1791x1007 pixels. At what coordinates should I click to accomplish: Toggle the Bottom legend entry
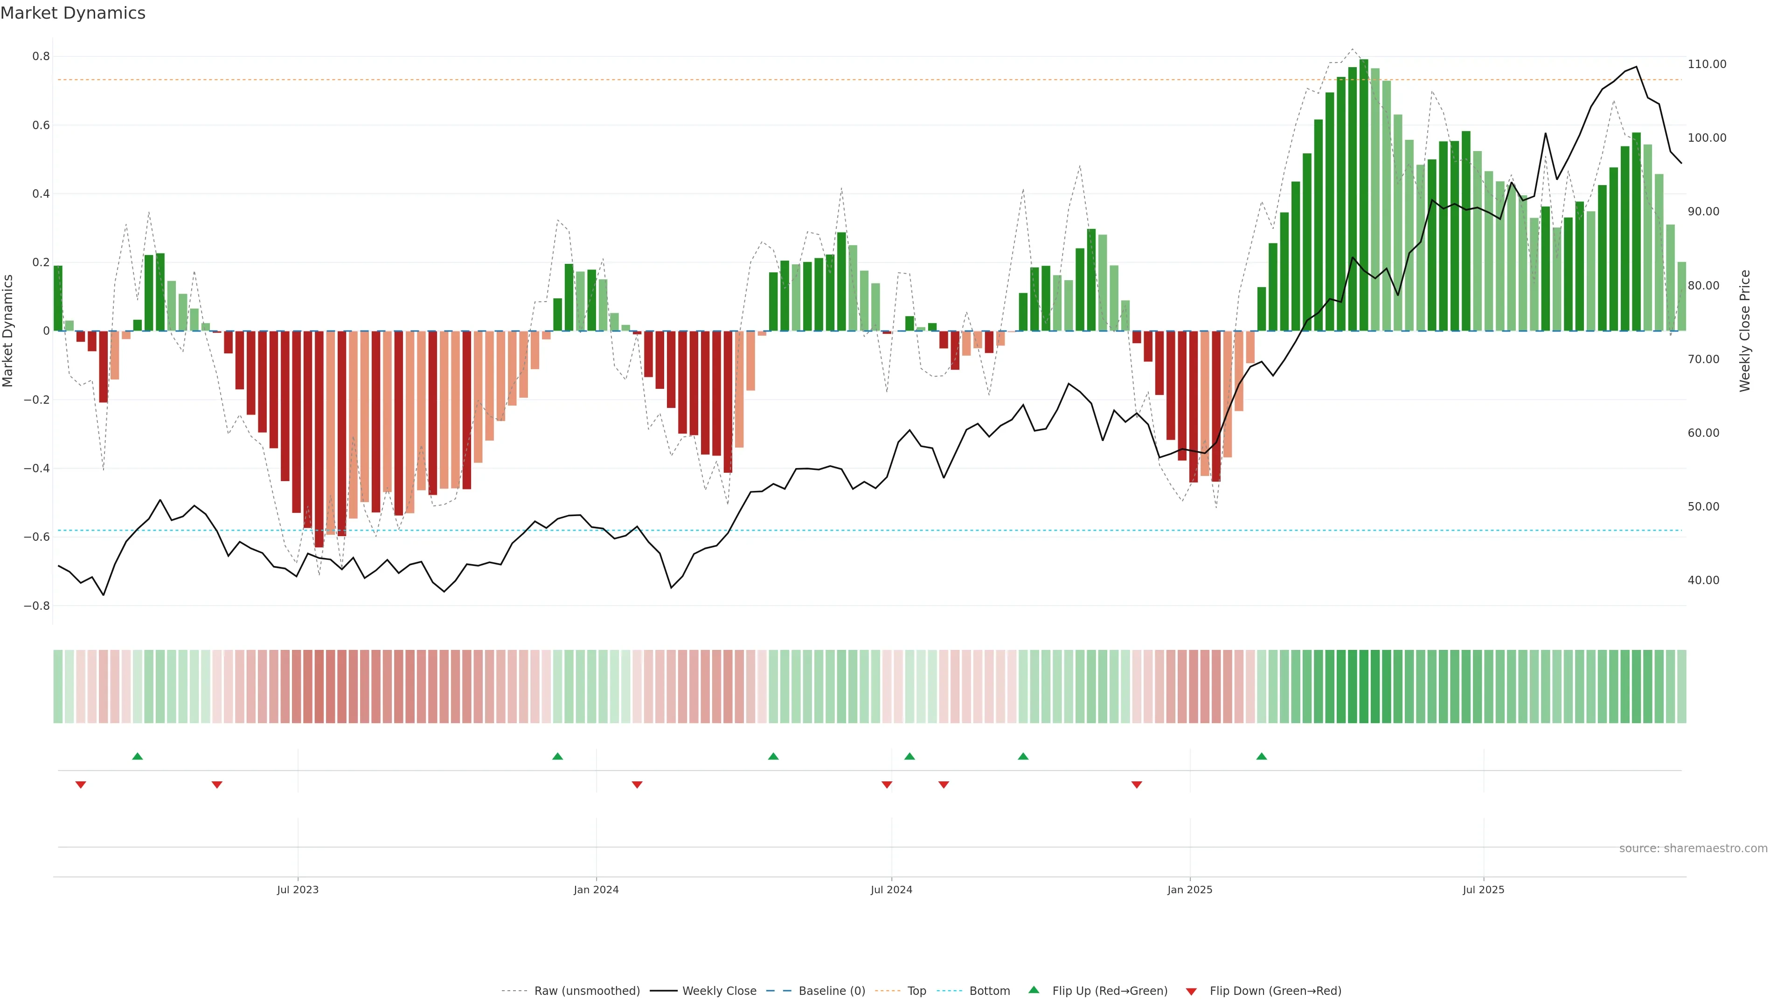(989, 990)
